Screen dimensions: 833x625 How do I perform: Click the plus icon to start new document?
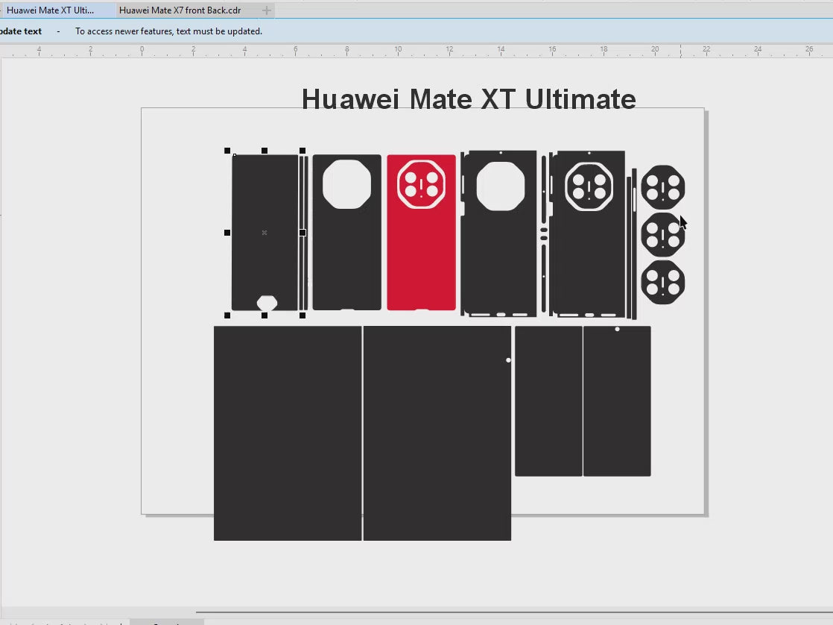click(x=266, y=10)
